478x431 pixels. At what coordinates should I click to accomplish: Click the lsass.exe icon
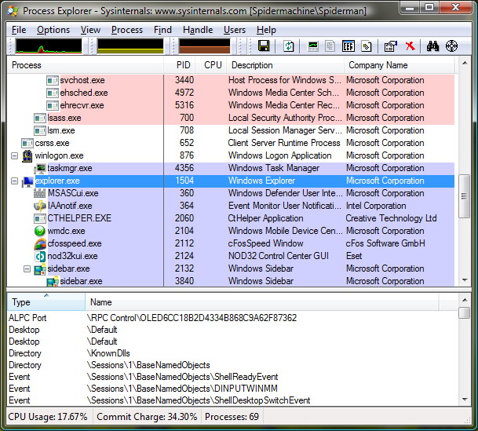coord(40,118)
